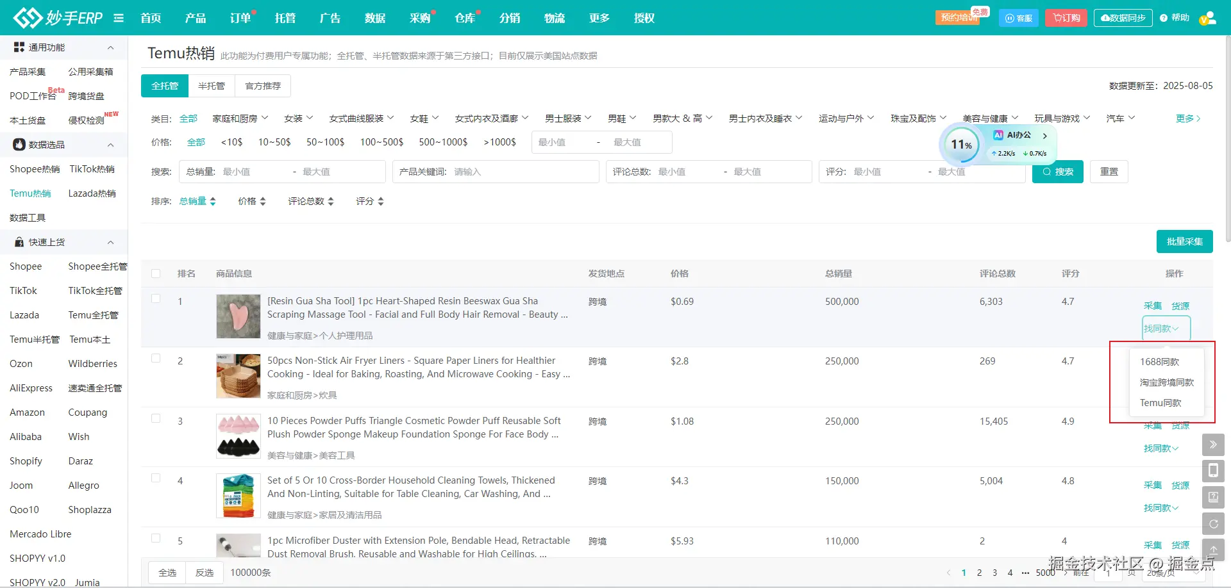1231x588 pixels.
Task: Click the 订购 shopping cart button
Action: 1066,18
